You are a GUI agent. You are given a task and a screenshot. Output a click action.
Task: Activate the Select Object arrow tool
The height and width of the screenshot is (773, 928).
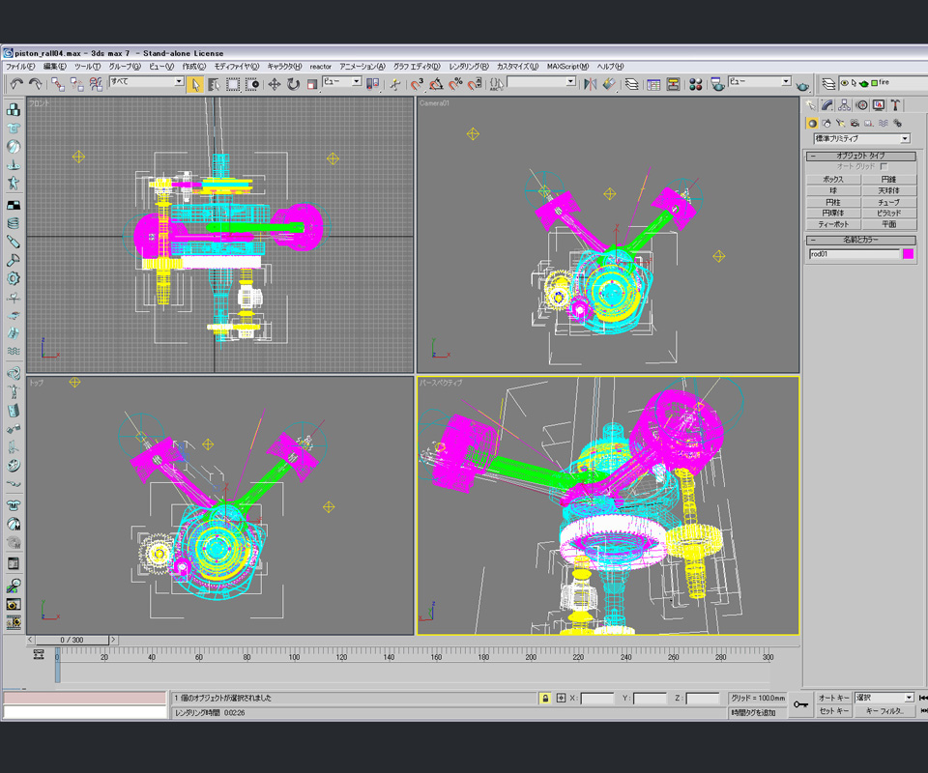click(195, 84)
